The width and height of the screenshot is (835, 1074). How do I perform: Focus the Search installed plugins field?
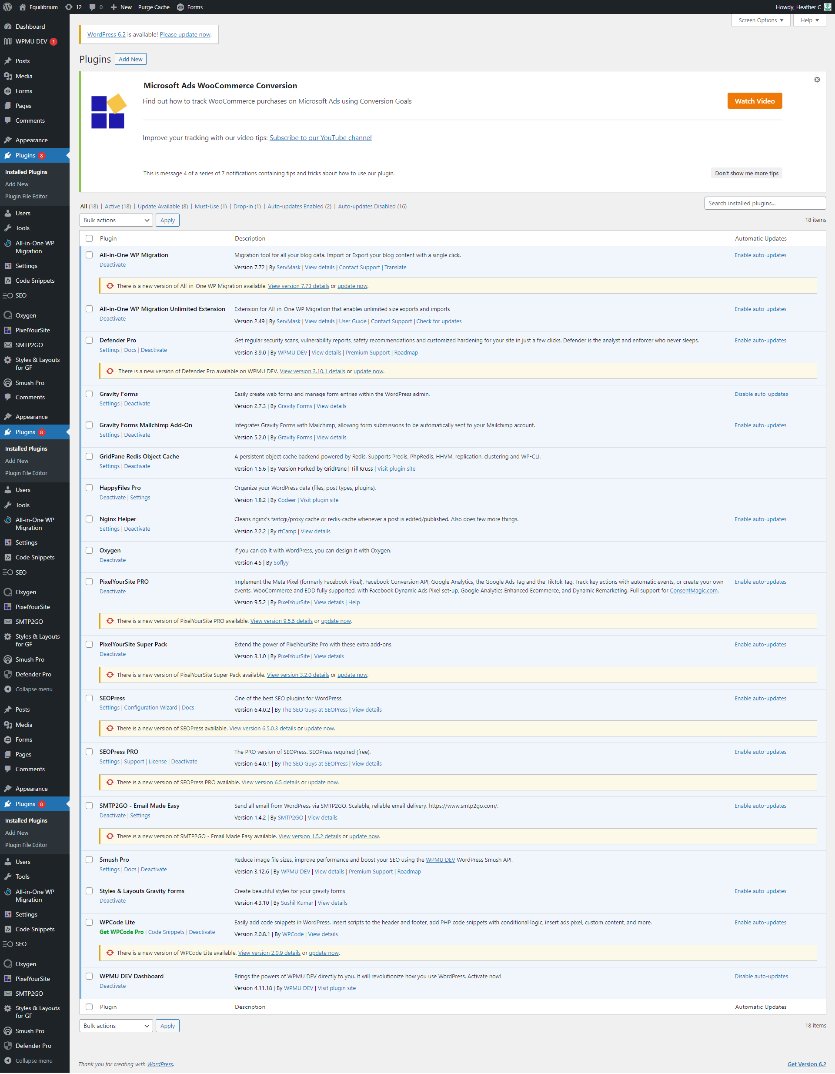[764, 203]
